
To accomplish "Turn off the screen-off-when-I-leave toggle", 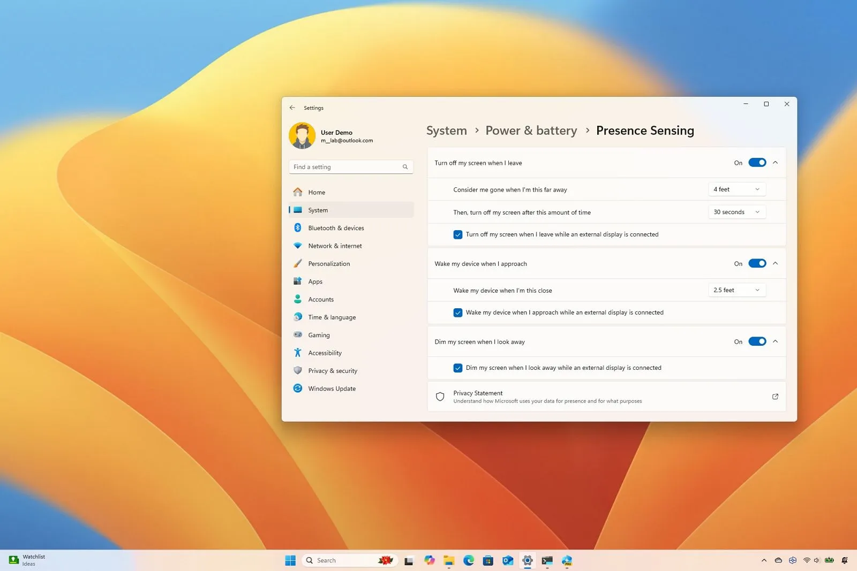I will [757, 163].
